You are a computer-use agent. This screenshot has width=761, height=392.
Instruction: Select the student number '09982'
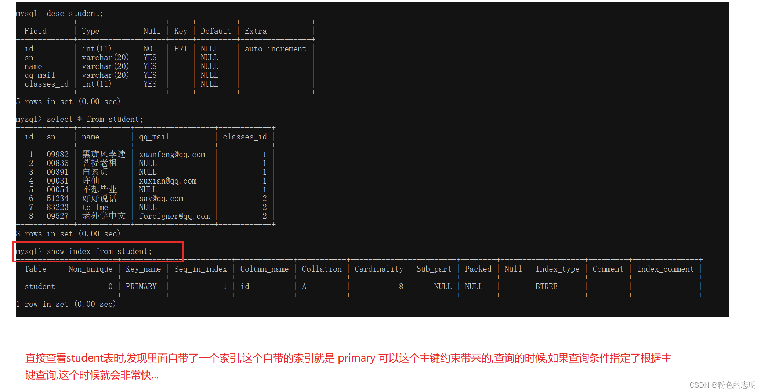coord(58,155)
